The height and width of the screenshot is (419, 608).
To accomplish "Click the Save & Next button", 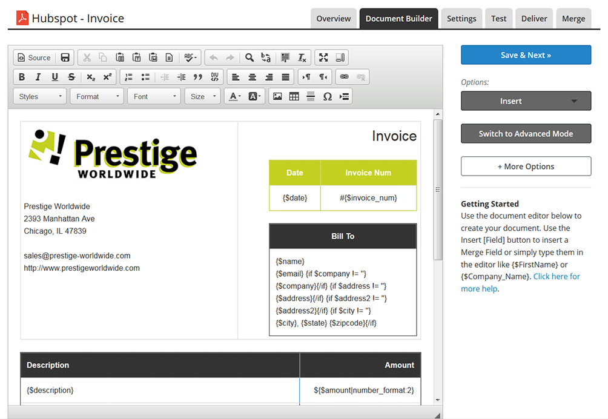I will [526, 55].
